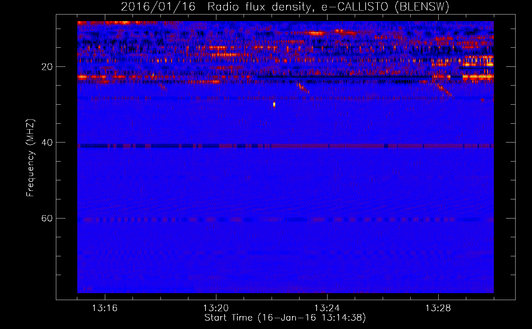Image resolution: width=532 pixels, height=329 pixels.
Task: Click the "40" frequency tick label
Action: pyautogui.click(x=47, y=142)
